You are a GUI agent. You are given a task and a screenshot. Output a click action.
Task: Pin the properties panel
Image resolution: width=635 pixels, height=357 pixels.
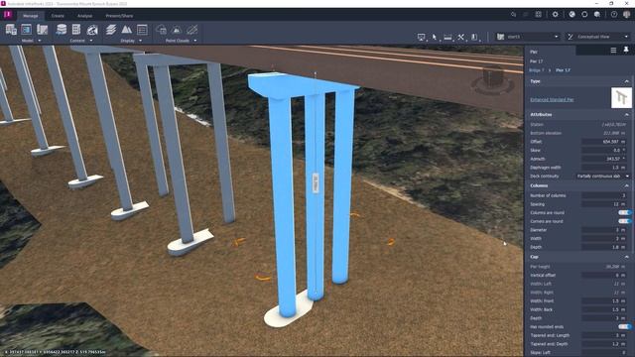click(x=626, y=50)
